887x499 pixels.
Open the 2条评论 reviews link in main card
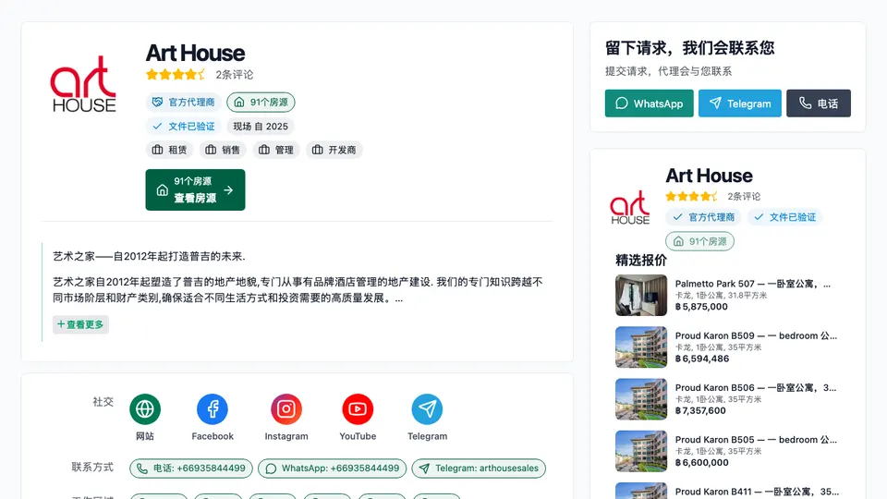coord(234,75)
